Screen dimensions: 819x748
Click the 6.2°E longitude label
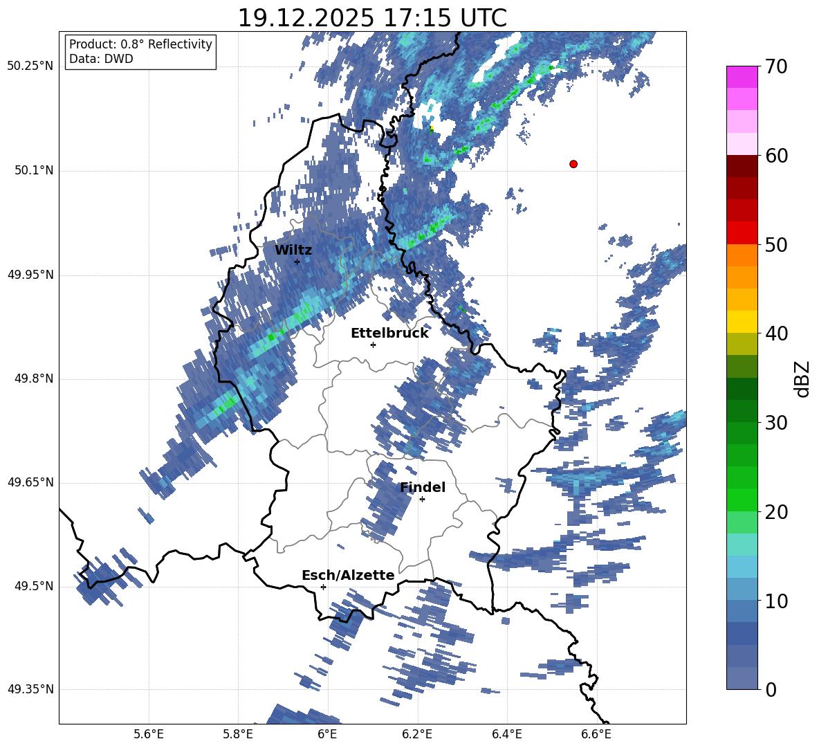tap(417, 734)
